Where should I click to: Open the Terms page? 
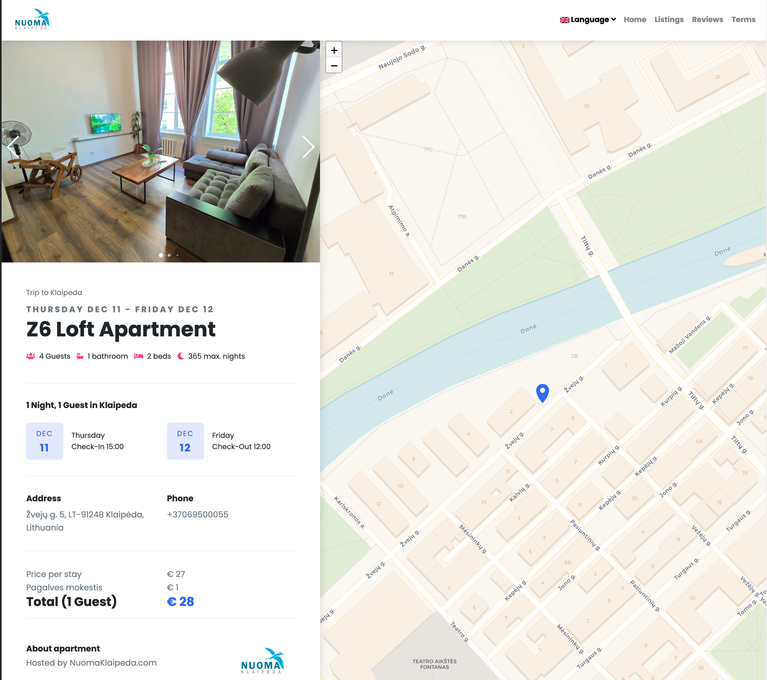(x=743, y=19)
